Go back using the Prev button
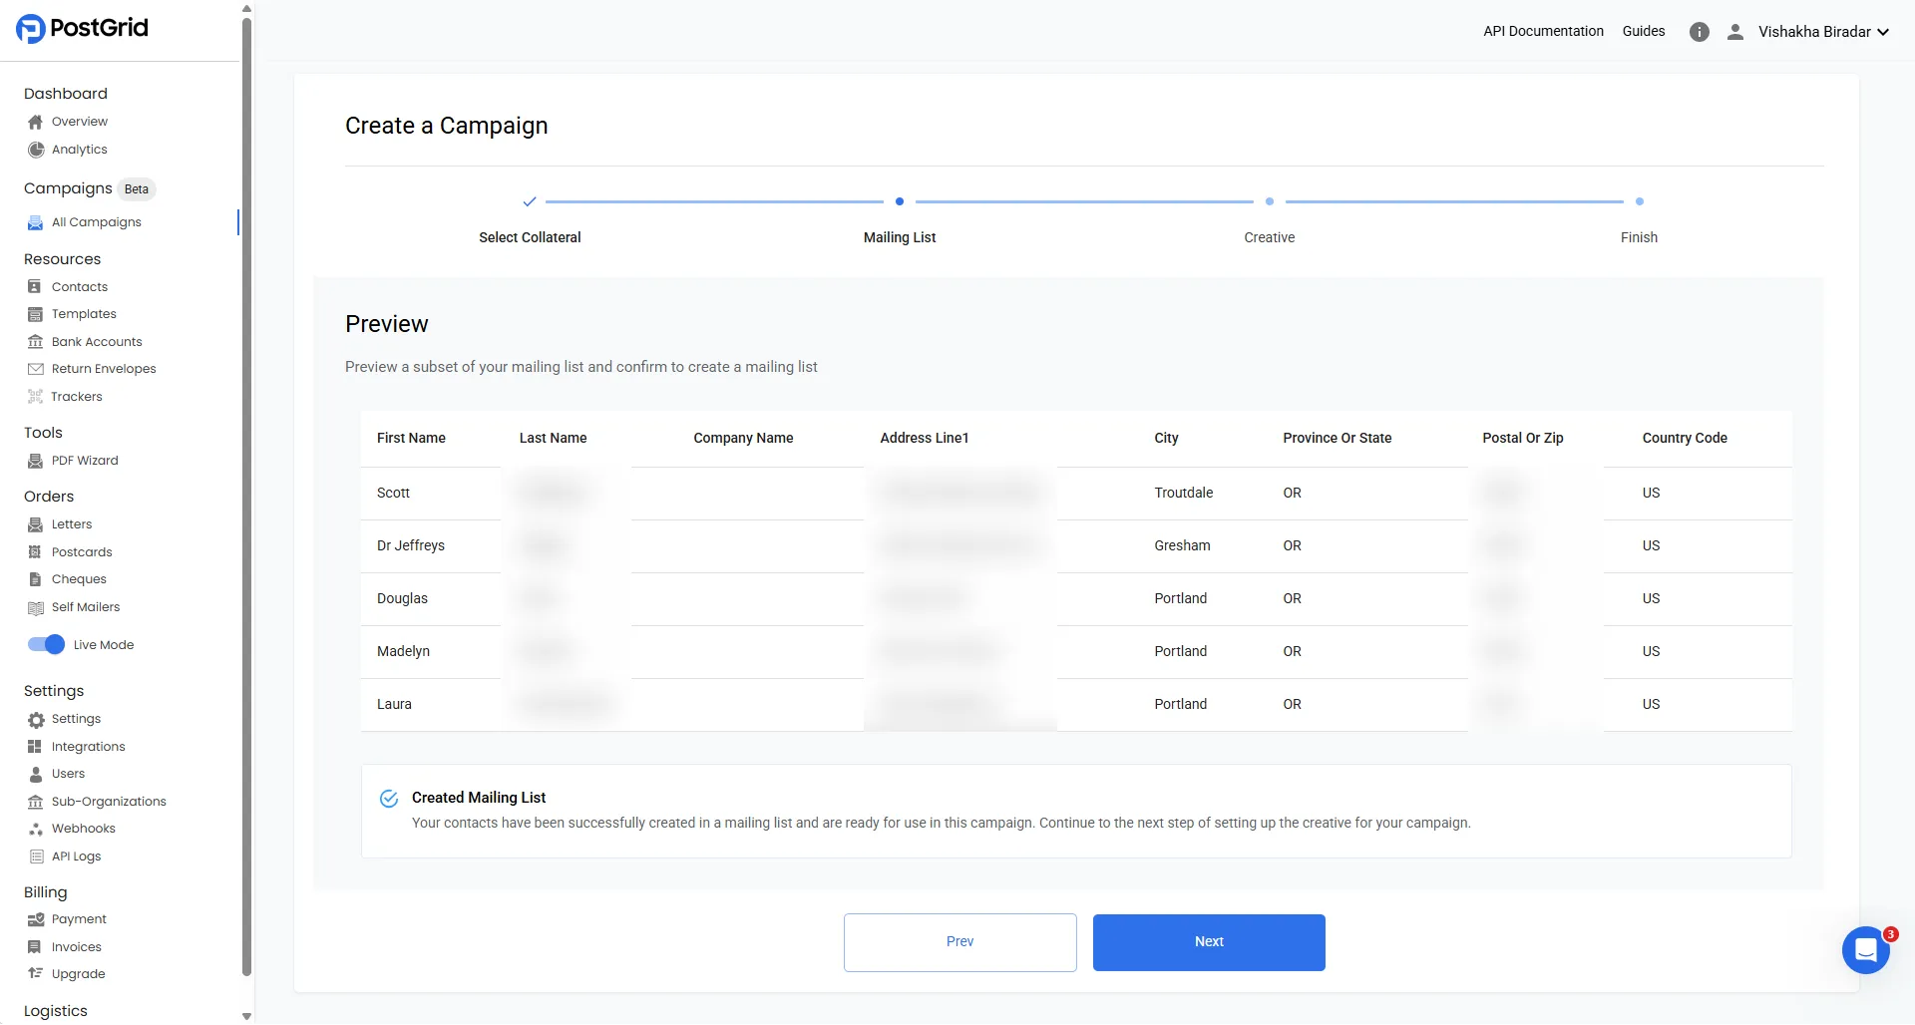 tap(959, 941)
